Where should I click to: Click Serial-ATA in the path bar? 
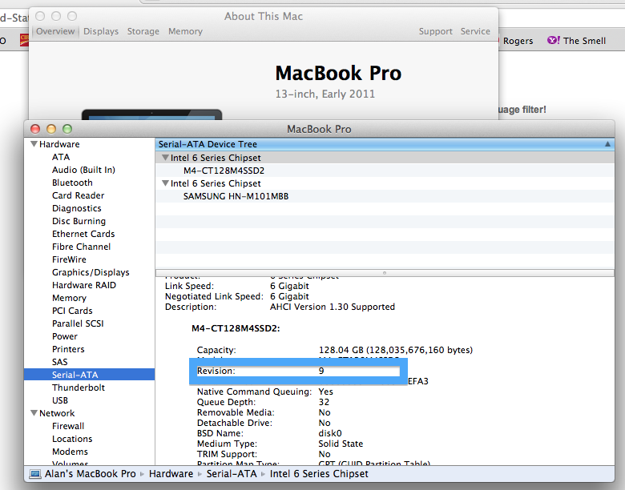[232, 474]
